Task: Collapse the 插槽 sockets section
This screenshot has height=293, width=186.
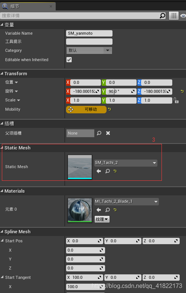Action: pos(2,123)
